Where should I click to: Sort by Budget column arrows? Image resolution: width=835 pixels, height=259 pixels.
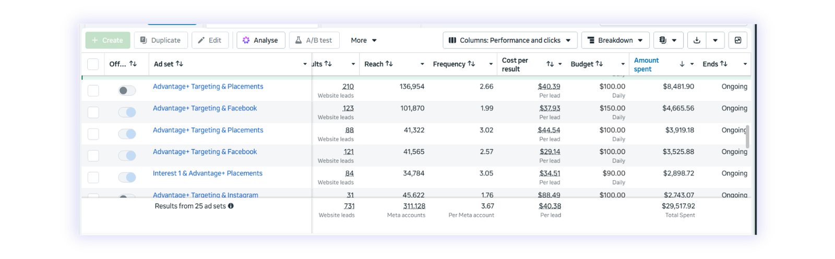(599, 64)
